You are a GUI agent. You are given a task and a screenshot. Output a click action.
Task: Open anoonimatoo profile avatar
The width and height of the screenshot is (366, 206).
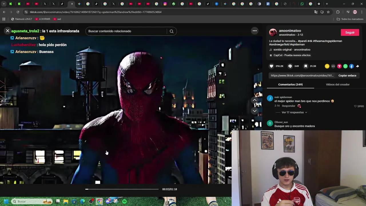(x=273, y=32)
